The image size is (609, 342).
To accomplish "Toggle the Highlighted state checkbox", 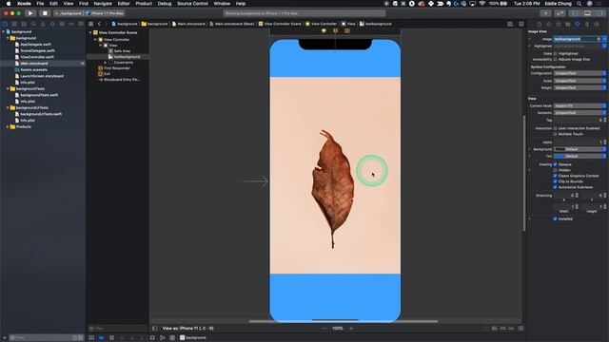I will coord(555,53).
